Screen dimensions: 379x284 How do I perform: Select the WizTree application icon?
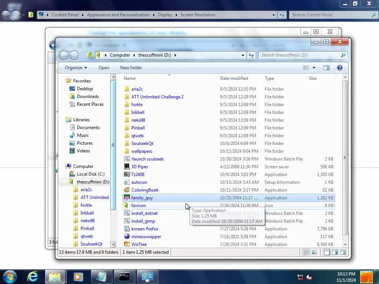pos(127,244)
